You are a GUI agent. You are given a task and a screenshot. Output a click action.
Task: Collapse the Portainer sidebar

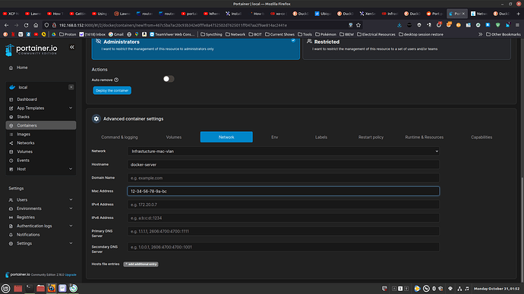[72, 47]
